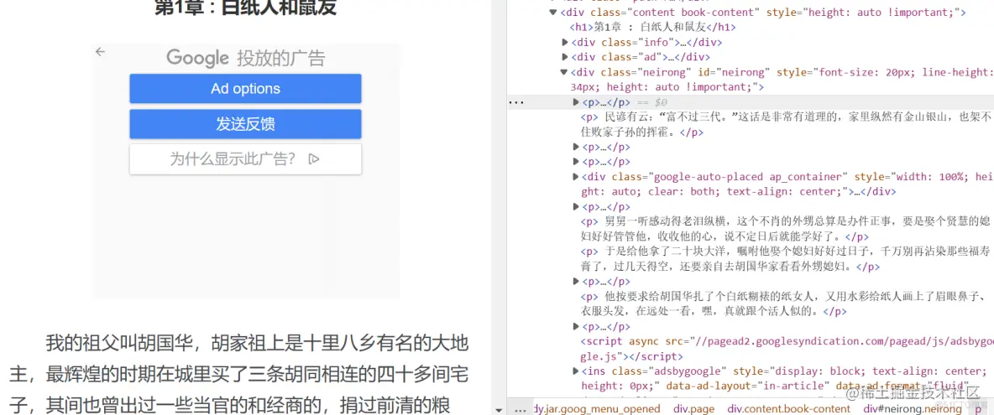Click the AdChoices triangle icon beside 为什么显示此广告

[313, 159]
